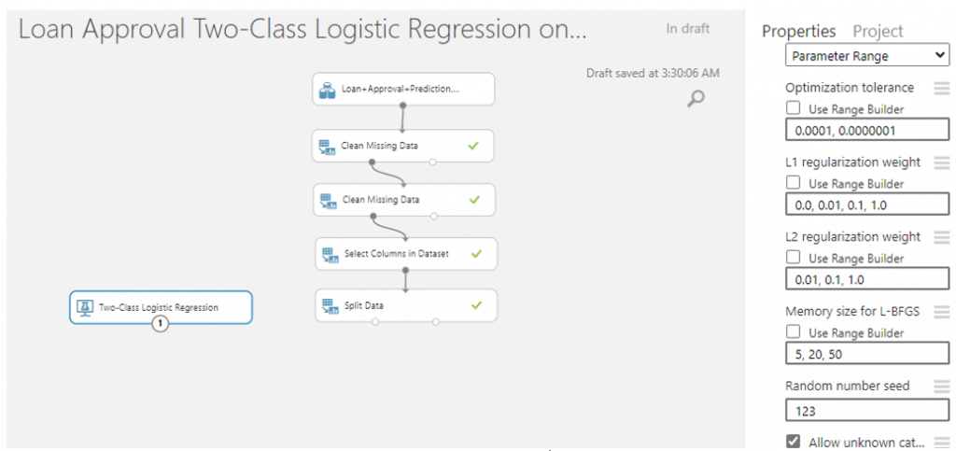956x451 pixels.
Task: Click the numbered output port on Logistic Regression
Action: pos(160,324)
